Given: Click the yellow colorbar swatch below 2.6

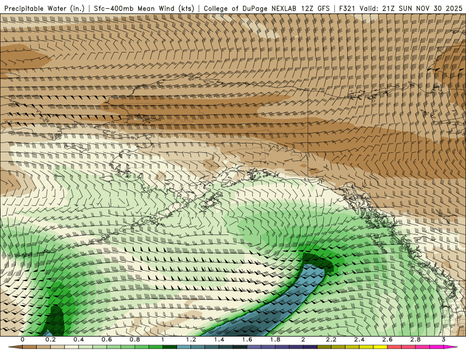Looking at the screenshot, I should pos(380,347).
